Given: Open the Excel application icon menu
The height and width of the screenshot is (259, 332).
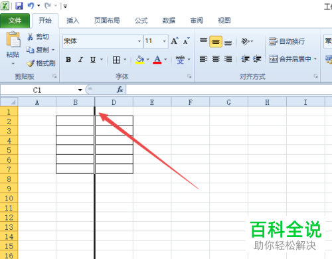Looking at the screenshot, I should coord(5,6).
